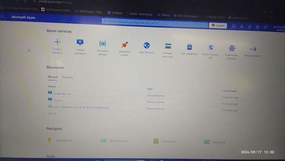Launch Quickstart Center
Viewport: 285px width, 161px height.
(125, 49)
